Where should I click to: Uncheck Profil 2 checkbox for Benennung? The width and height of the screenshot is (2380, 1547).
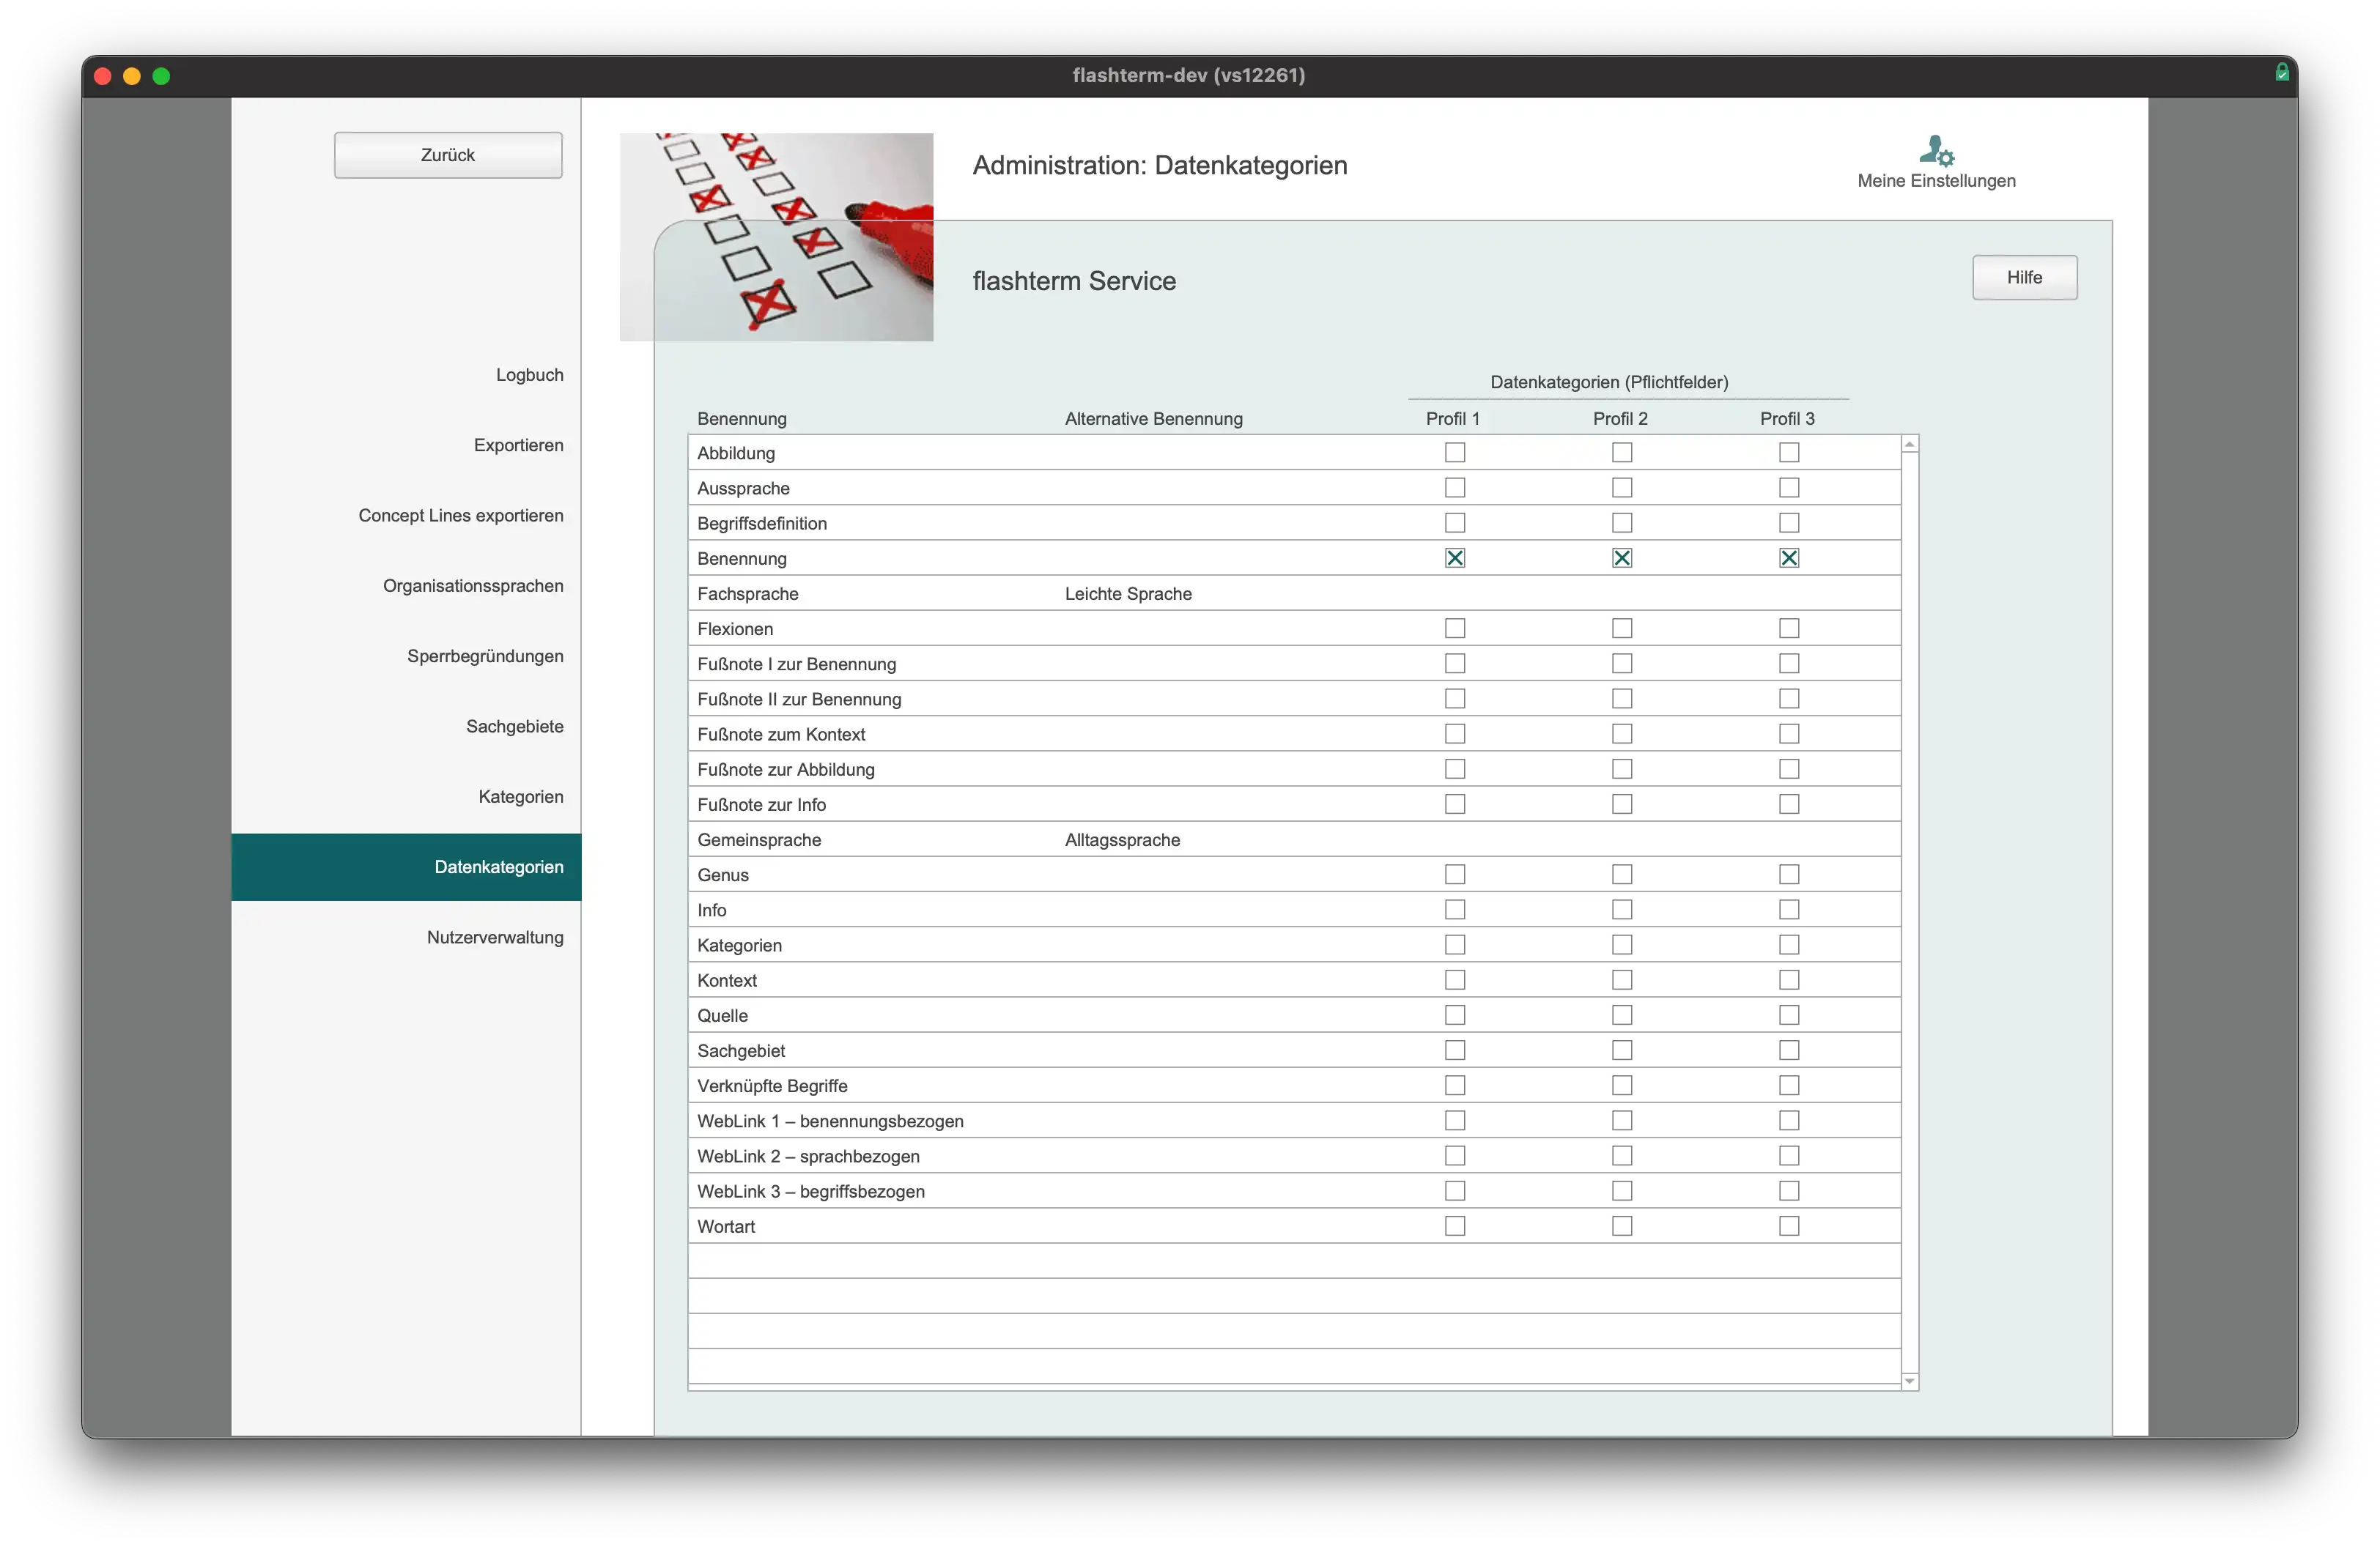[x=1622, y=557]
